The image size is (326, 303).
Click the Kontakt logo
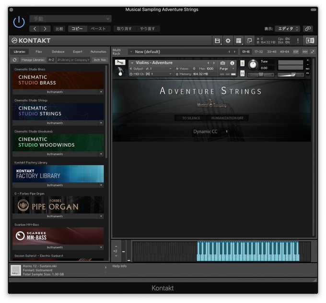(31, 41)
